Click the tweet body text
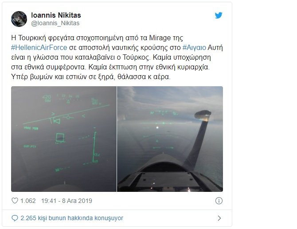This screenshot has width=297, height=229. pyautogui.click(x=117, y=57)
